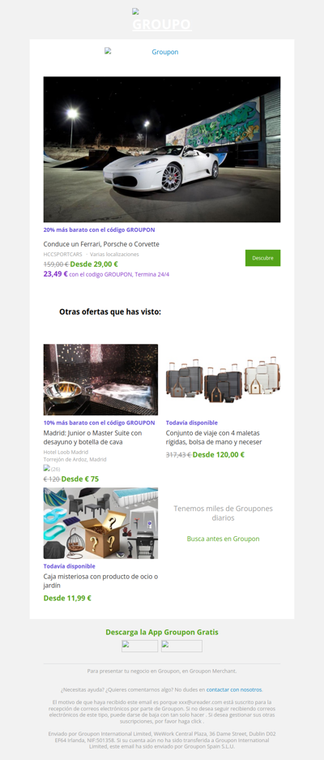The image size is (324, 760).
Task: Click the first app store badge icon
Action: [139, 646]
